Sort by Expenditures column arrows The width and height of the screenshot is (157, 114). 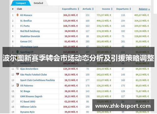(78, 9)
